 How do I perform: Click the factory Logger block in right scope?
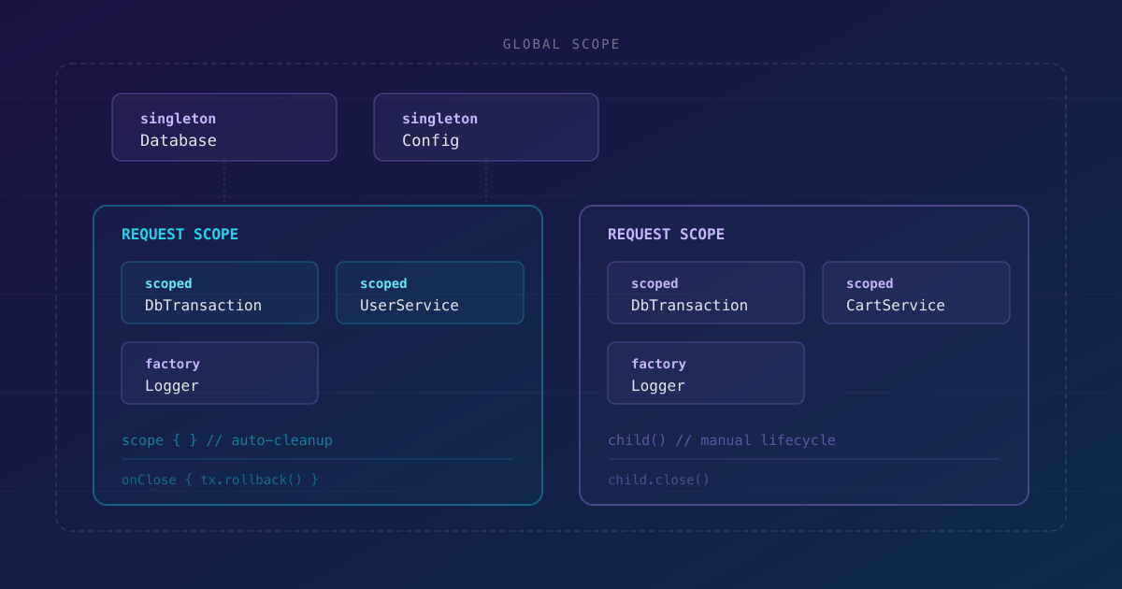[x=705, y=373]
